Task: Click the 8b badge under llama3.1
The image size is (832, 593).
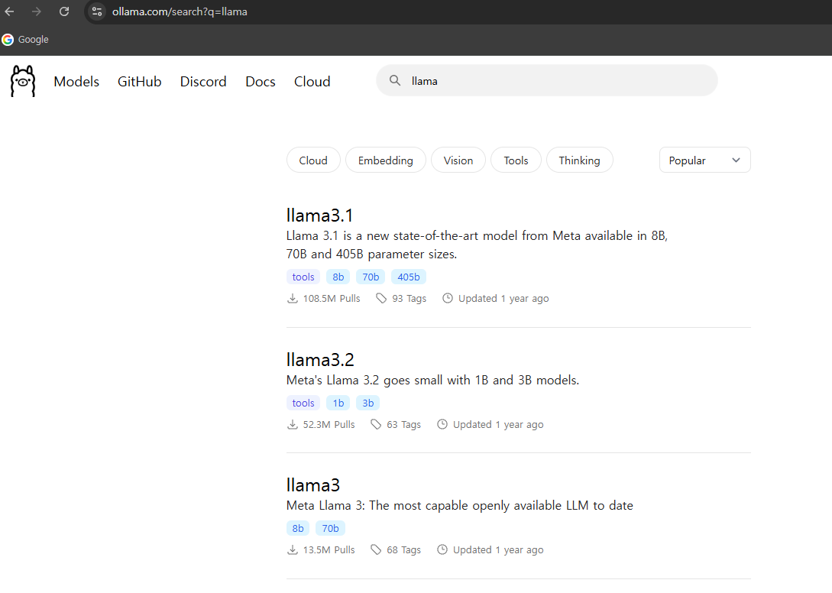Action: click(x=338, y=277)
